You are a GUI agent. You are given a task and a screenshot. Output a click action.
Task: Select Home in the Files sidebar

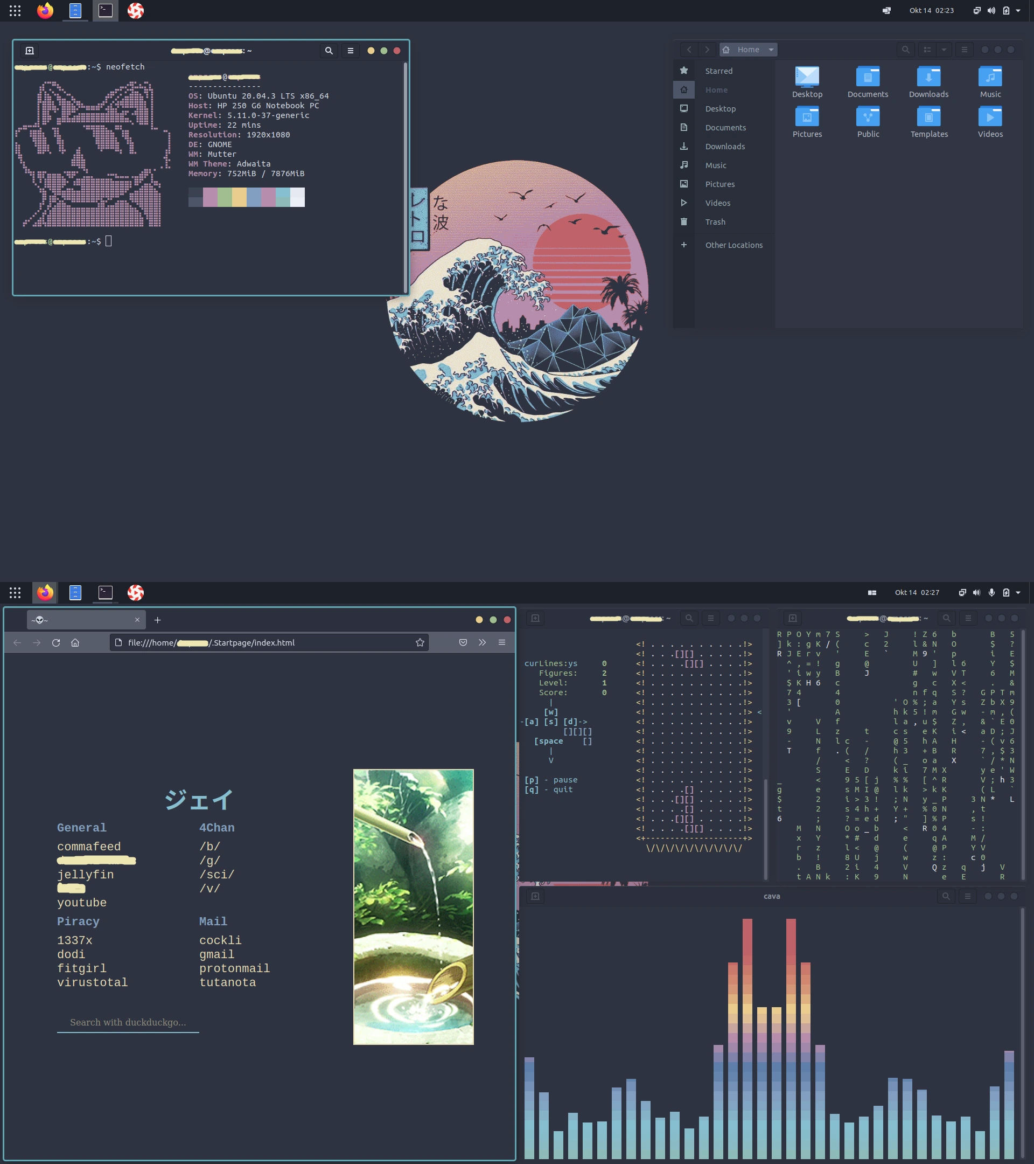point(724,90)
